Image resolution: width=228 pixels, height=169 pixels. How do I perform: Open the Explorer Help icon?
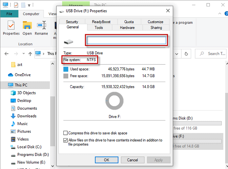[226, 14]
